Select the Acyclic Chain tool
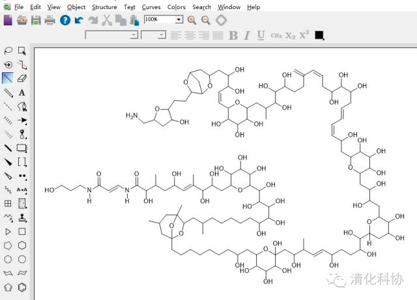 [8, 217]
